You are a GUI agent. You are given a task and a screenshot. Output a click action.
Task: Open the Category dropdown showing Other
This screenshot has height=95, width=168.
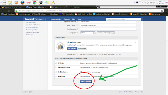point(88,33)
